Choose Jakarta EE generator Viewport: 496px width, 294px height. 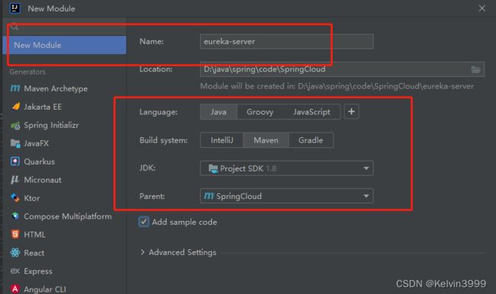pyautogui.click(x=43, y=107)
